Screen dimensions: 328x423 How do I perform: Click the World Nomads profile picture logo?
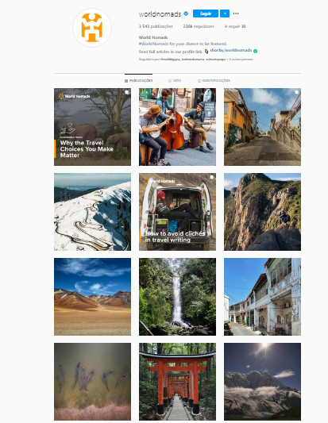click(x=92, y=28)
